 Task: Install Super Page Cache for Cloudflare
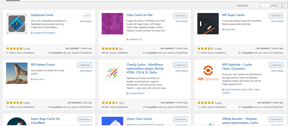85,119
